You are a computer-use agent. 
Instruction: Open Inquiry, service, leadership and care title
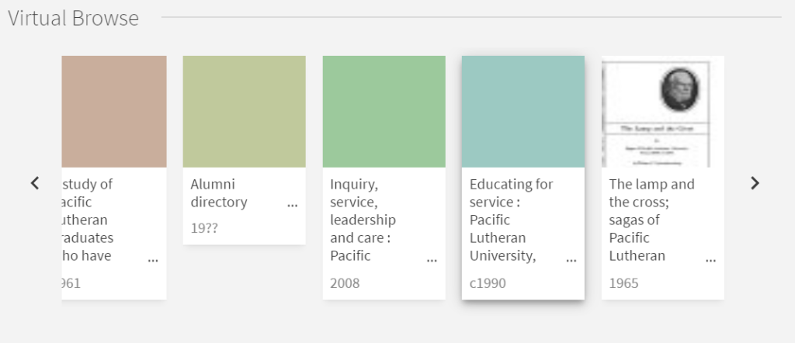coord(363,220)
